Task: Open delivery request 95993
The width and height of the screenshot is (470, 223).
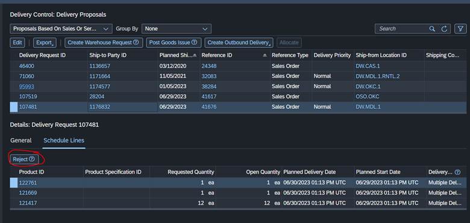Action: 27,87
